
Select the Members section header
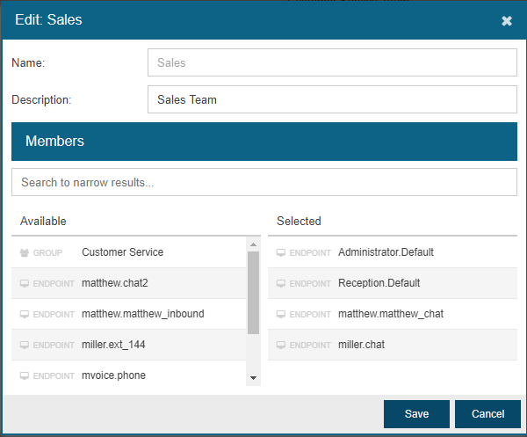coord(264,142)
